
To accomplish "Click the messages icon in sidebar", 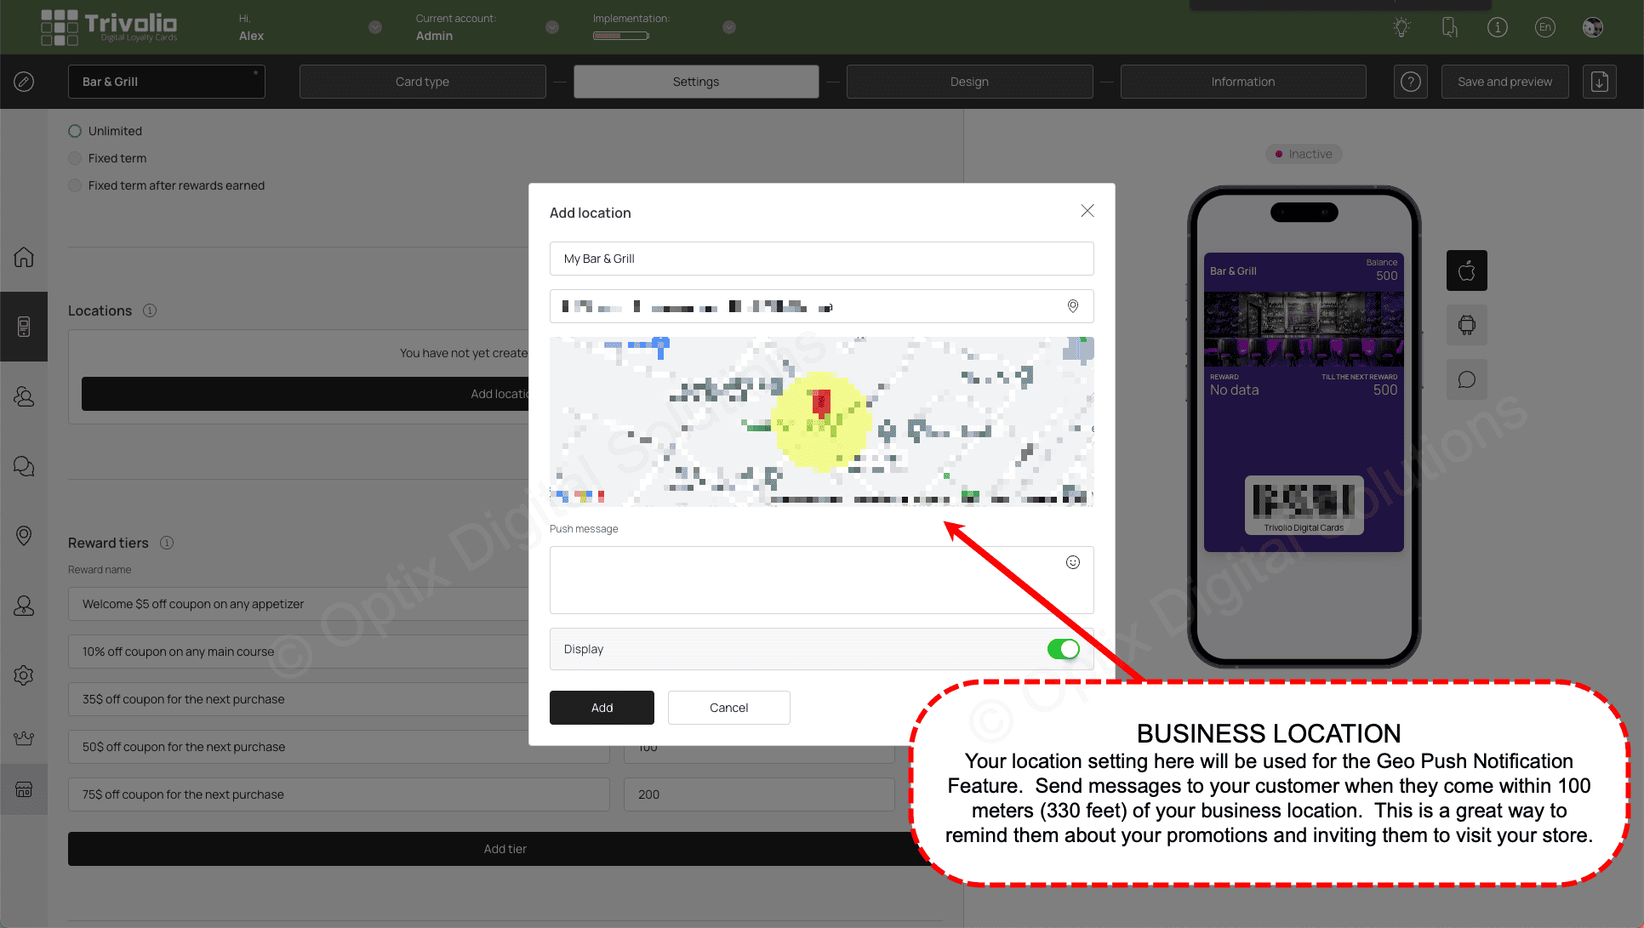I will pyautogui.click(x=24, y=465).
